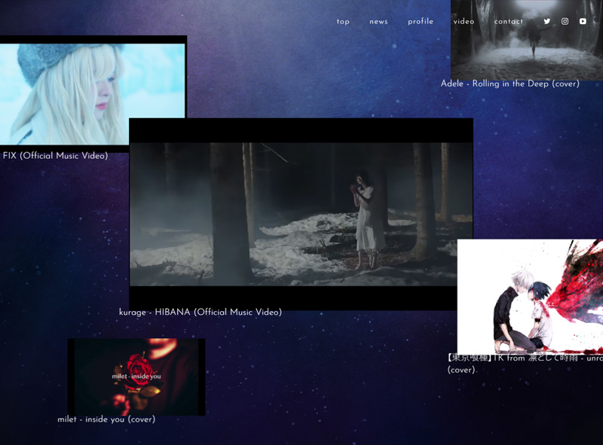The image size is (603, 445).
Task: Open the Tokyo Ghoul unravel cover thumbnail
Action: click(x=530, y=296)
